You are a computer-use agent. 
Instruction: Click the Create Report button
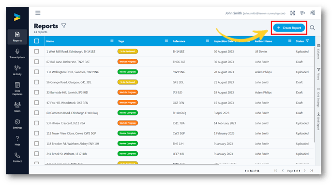click(x=289, y=27)
